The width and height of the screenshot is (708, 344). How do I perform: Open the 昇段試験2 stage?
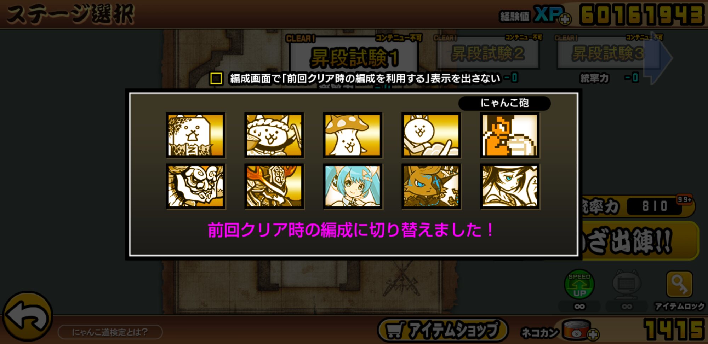click(x=488, y=54)
